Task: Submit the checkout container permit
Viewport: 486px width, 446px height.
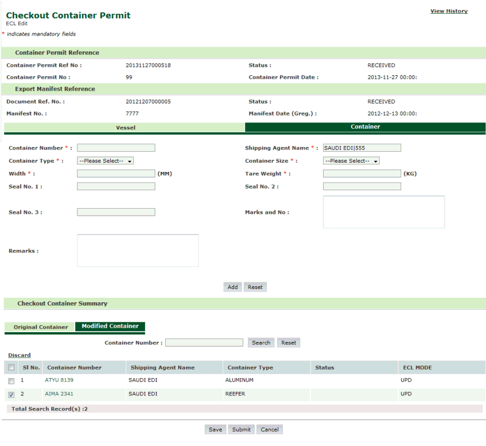Action: [x=241, y=429]
